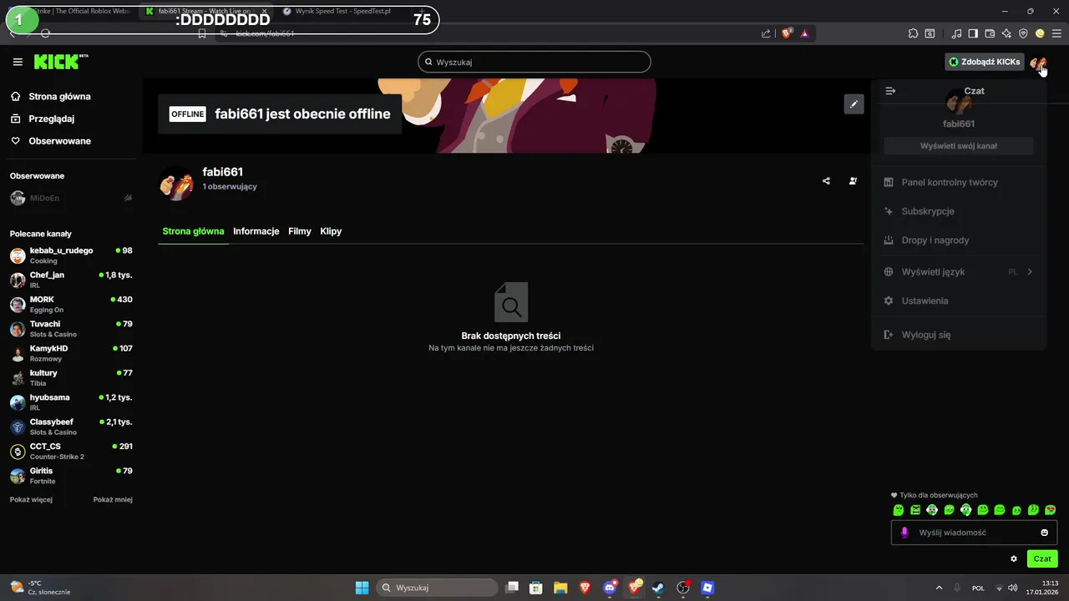Collapse the chat panel with arrow icon
1069x601 pixels.
[890, 91]
